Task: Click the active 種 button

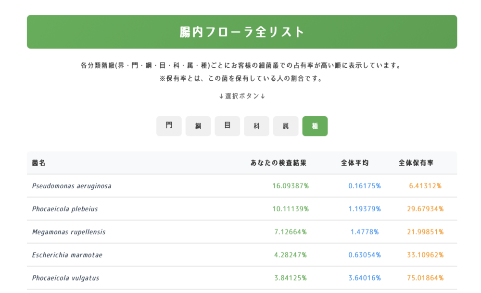Action: click(315, 126)
